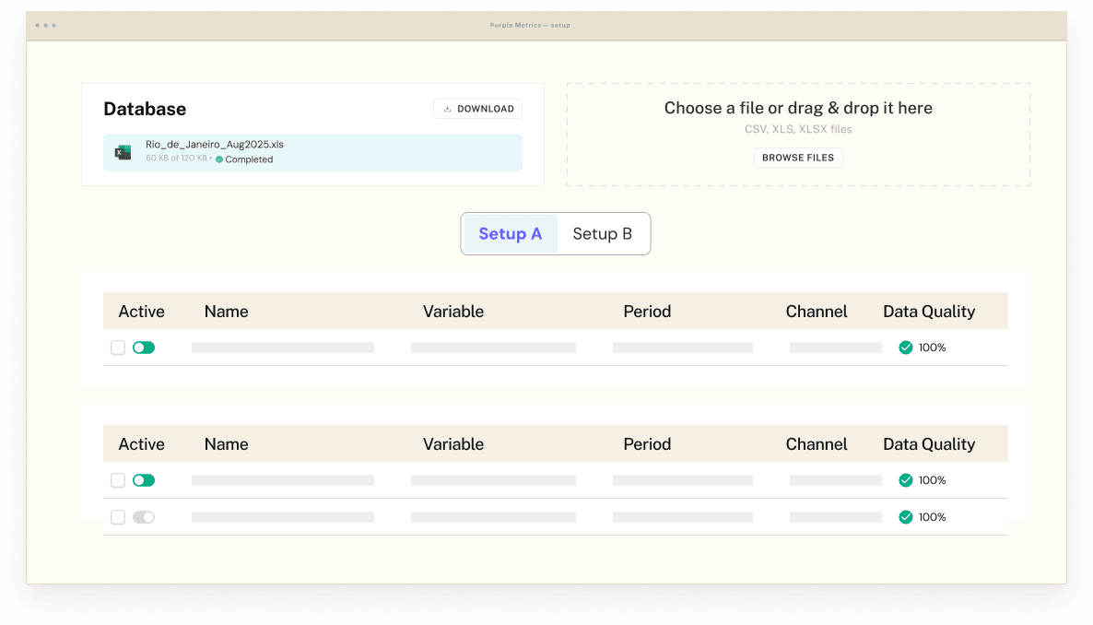Tick the checkbox in the first table's row
Viewport: 1093px width, 625px height.
pos(118,348)
